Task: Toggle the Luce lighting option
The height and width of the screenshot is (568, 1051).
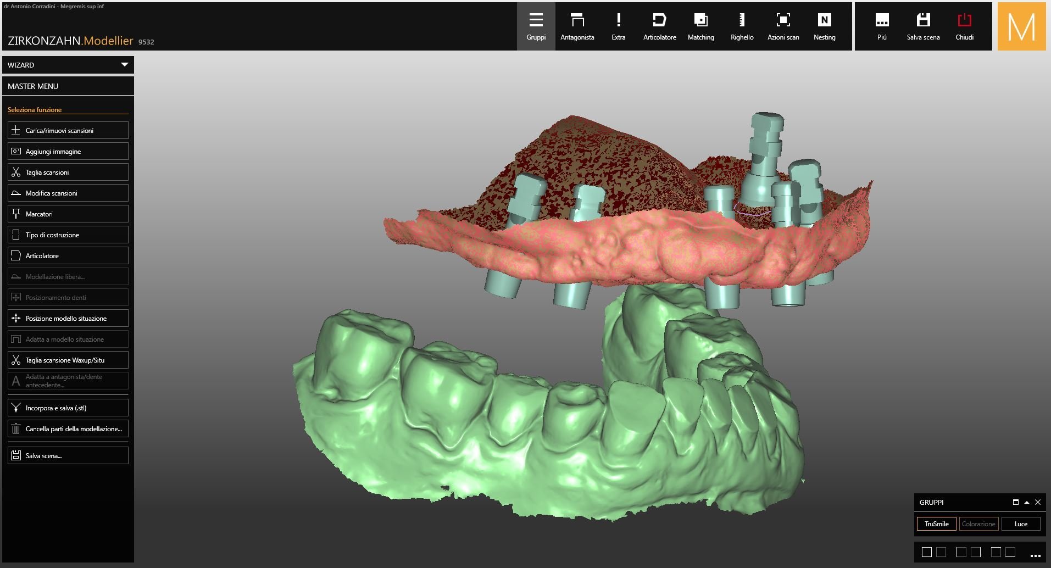Action: point(1021,524)
